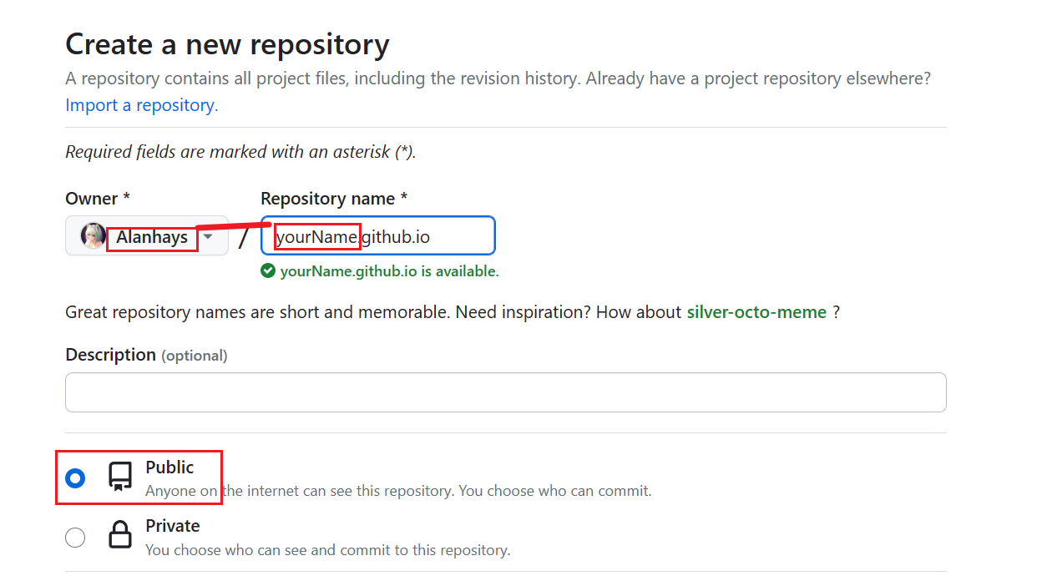Choose visibility via the Public label text
This screenshot has height=576, width=1052.
(169, 467)
